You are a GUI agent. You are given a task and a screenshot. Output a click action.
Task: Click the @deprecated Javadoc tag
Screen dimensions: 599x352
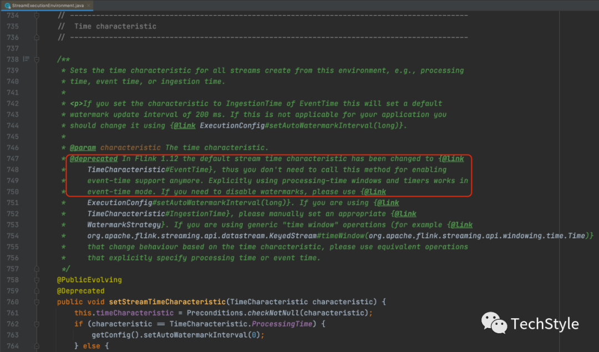94,159
